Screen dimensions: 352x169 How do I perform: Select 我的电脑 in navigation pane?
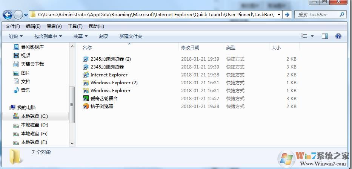[26, 107]
